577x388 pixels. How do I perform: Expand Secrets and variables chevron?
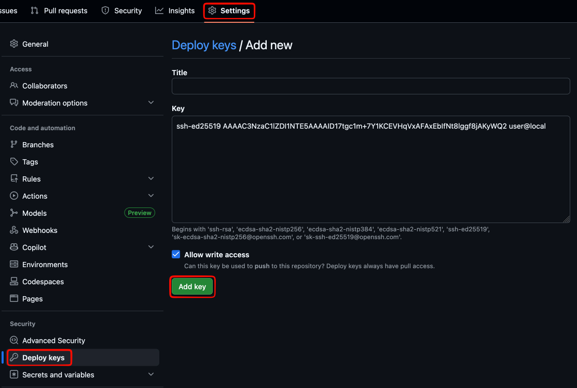point(151,375)
